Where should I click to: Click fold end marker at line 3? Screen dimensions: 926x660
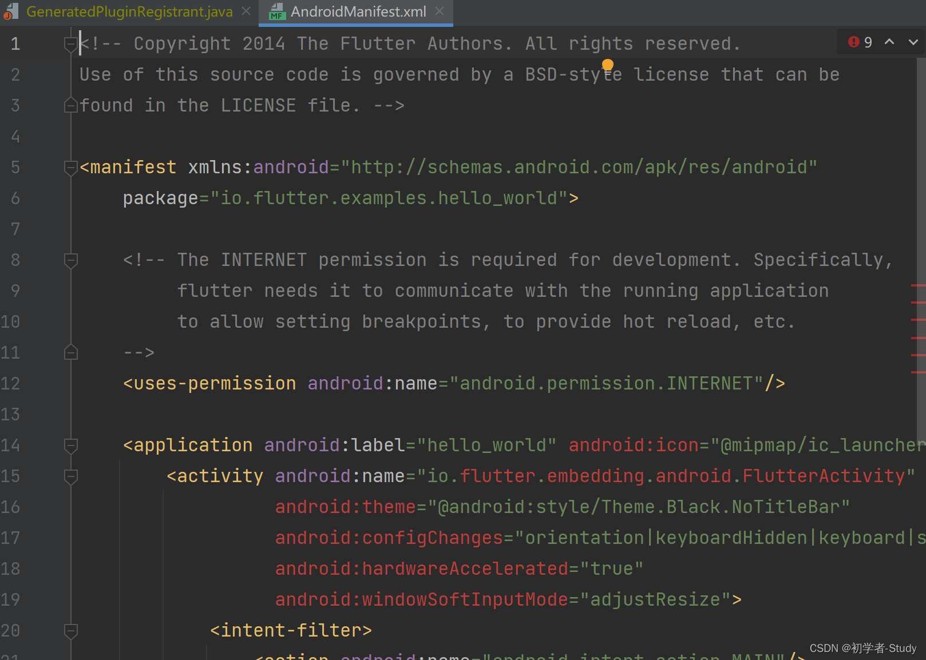tap(71, 105)
